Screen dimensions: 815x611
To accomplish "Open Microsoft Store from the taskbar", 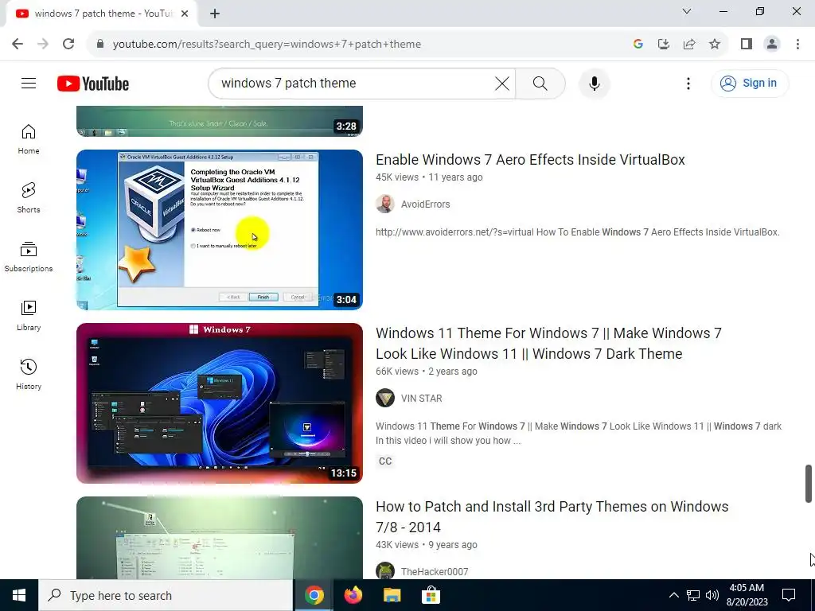I will 431,595.
